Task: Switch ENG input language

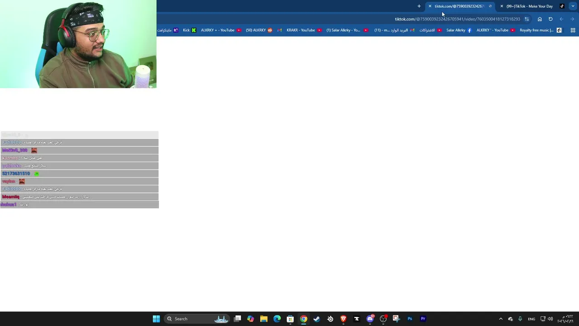Action: pos(532,319)
